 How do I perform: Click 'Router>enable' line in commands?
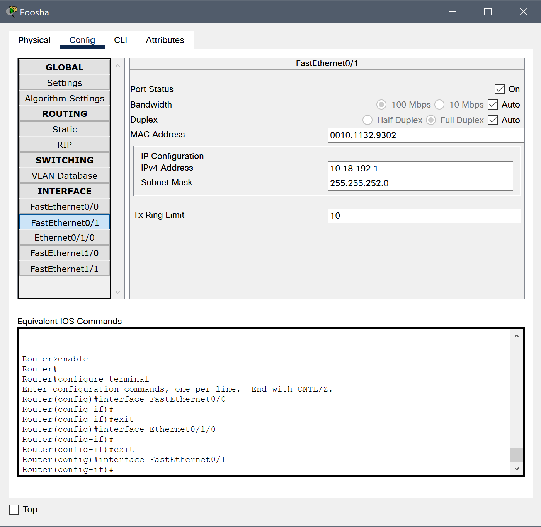tap(55, 359)
